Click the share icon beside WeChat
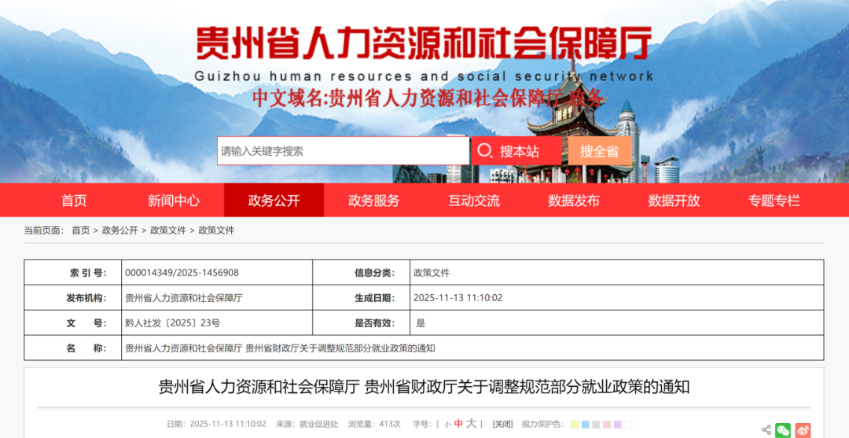This screenshot has width=849, height=438. coord(766,429)
